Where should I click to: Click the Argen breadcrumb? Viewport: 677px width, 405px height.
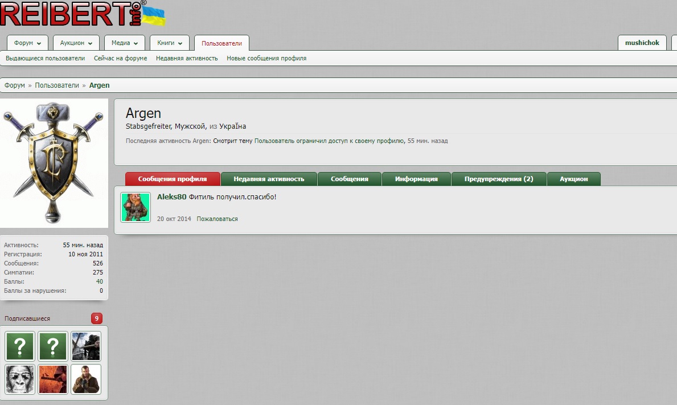pos(99,85)
